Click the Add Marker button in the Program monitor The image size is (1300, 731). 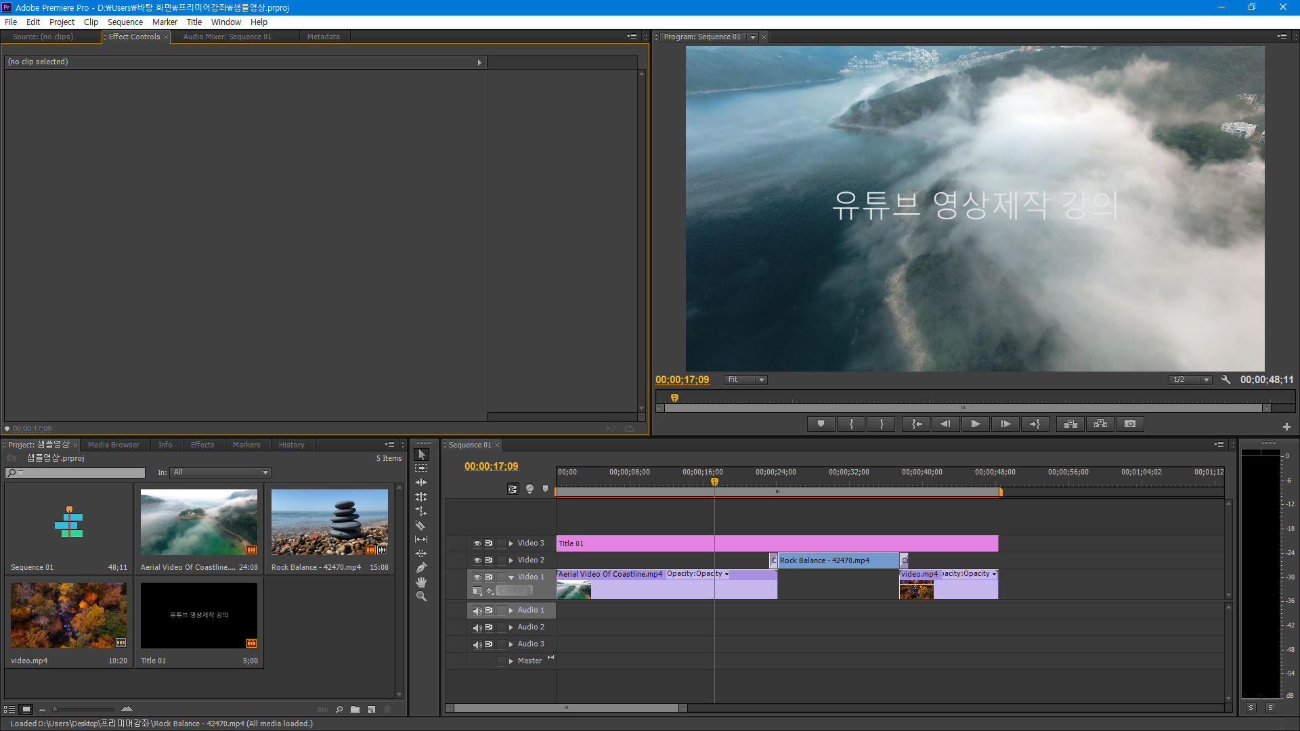[821, 424]
